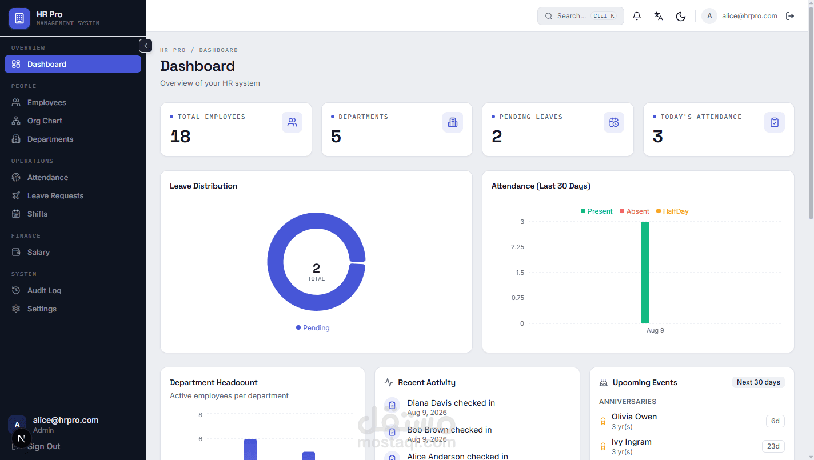Click the Leave Distribution card title
This screenshot has width=814, height=460.
click(203, 186)
